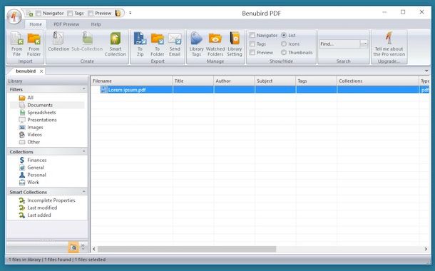Select the Lorem ipsum.pdf file row

click(260, 90)
